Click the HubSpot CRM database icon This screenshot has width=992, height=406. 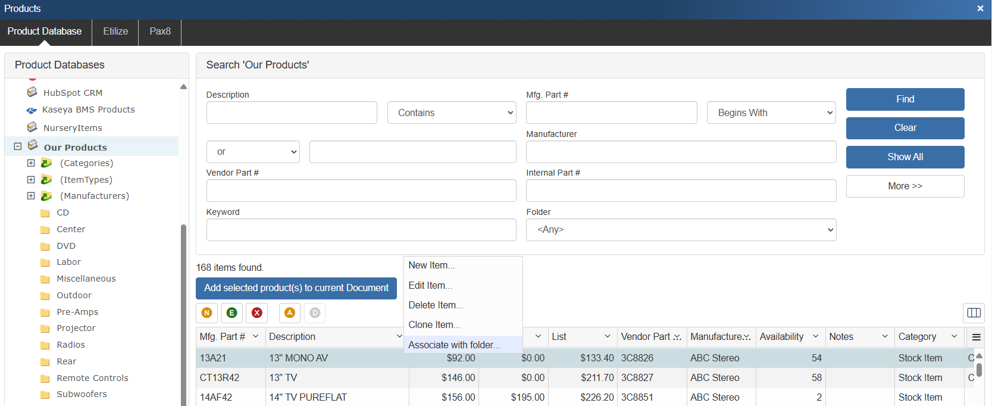click(x=32, y=92)
